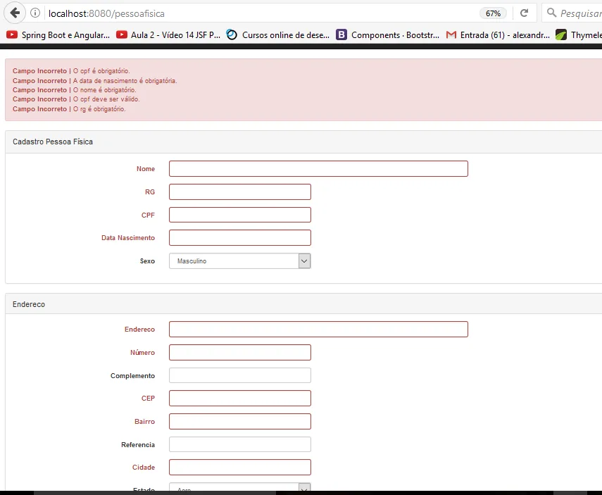The height and width of the screenshot is (495, 602).
Task: Reload the page with refresh icon
Action: coord(524,13)
